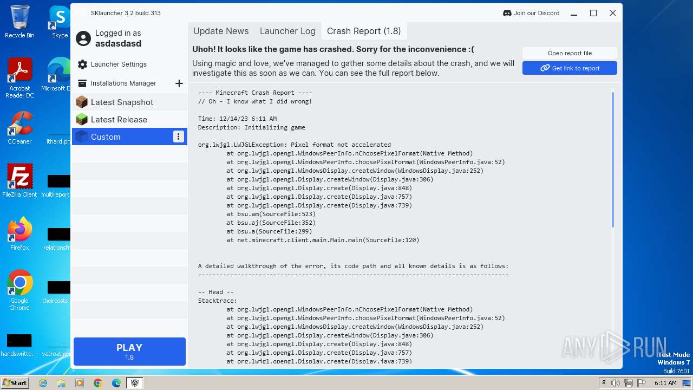Open Chrome from the taskbar
This screenshot has width=693, height=390.
[98, 383]
